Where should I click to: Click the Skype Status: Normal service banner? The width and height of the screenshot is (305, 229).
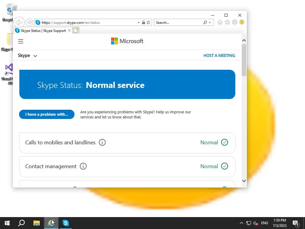click(127, 84)
